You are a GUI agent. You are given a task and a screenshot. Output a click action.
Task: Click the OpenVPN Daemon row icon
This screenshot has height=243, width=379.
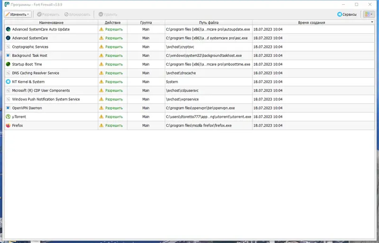(x=8, y=108)
